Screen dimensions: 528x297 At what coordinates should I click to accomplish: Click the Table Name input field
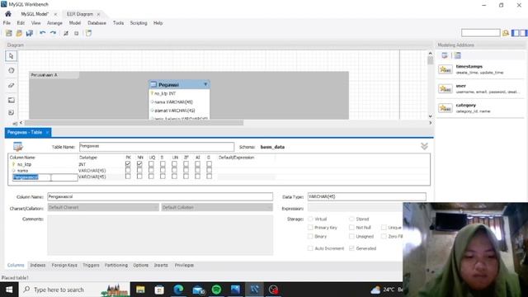[x=157, y=147]
